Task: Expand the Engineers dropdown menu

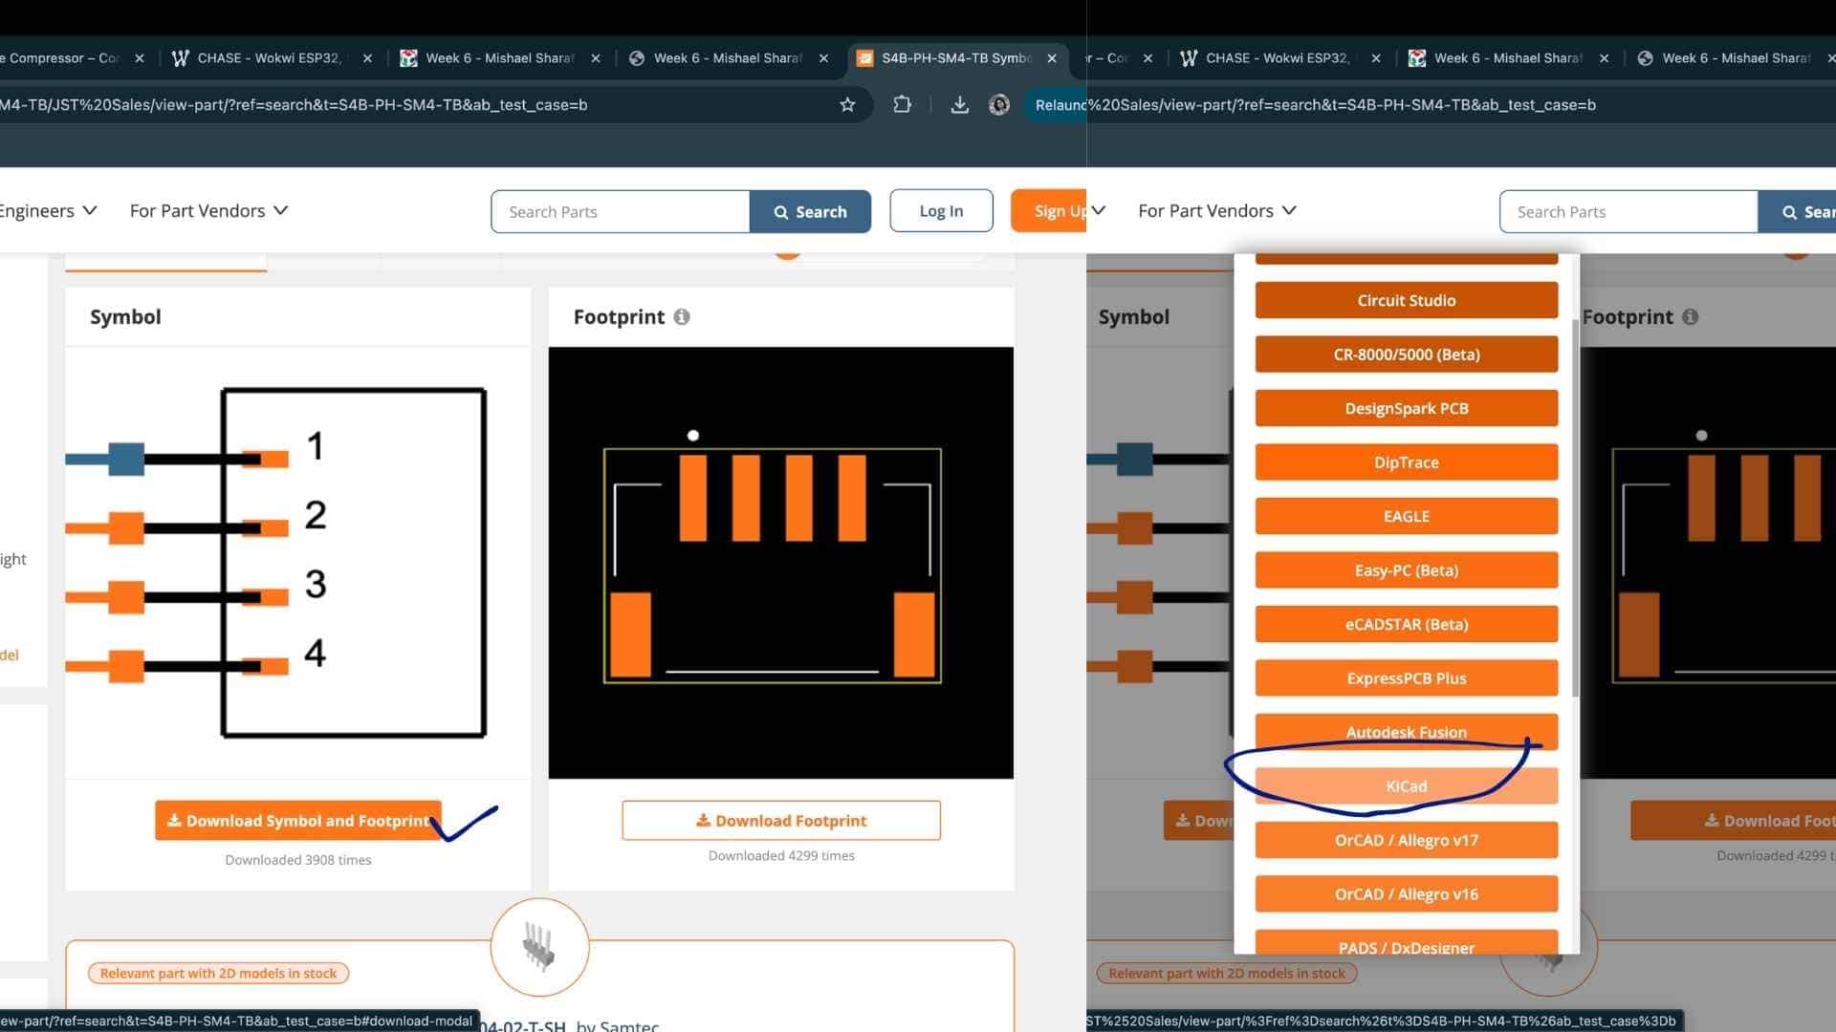Action: [x=48, y=210]
